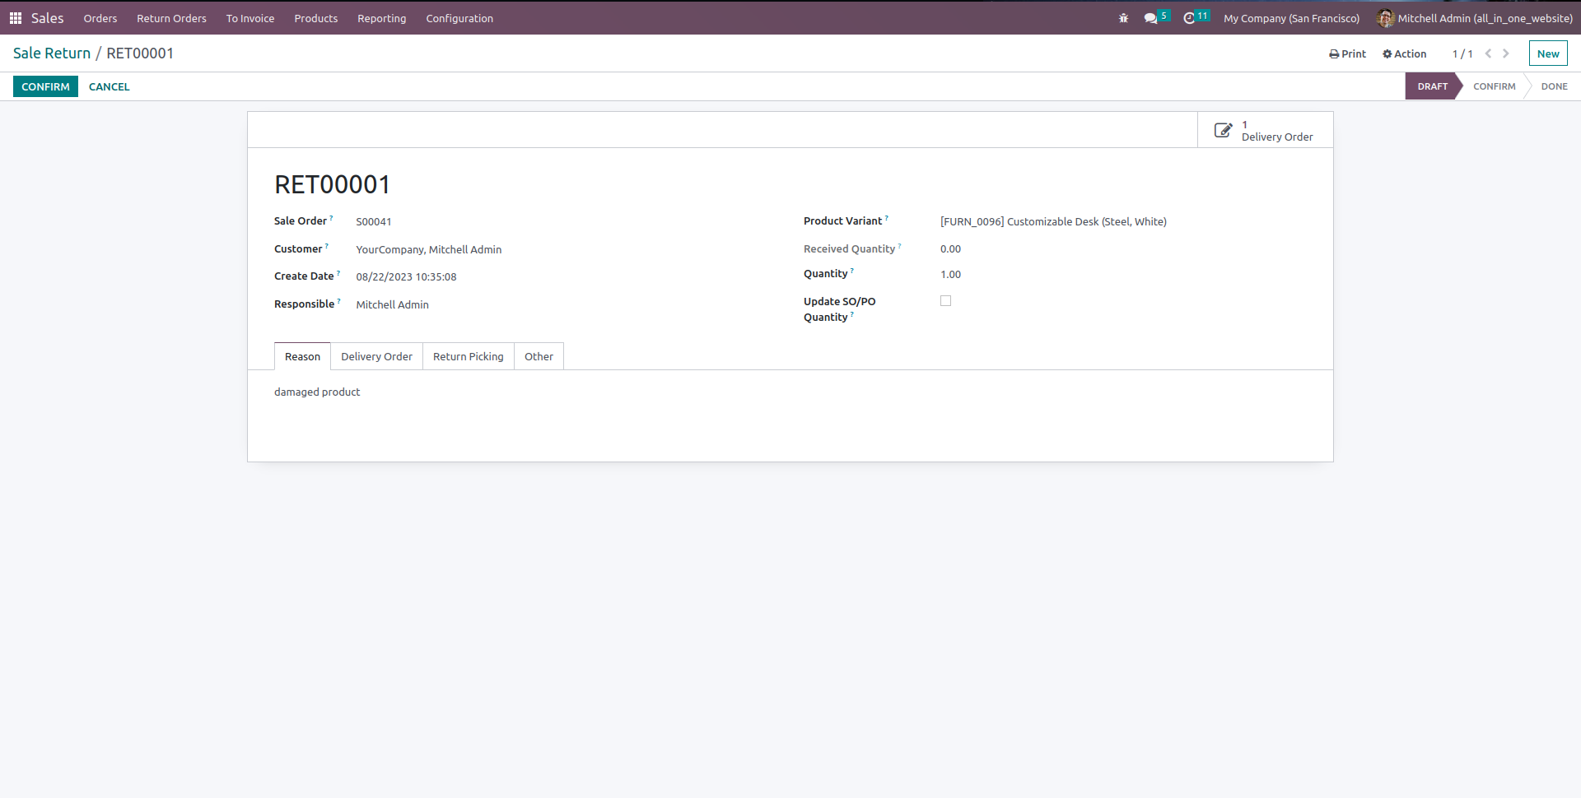The width and height of the screenshot is (1581, 798).
Task: Expand the Configuration menu
Action: point(459,18)
